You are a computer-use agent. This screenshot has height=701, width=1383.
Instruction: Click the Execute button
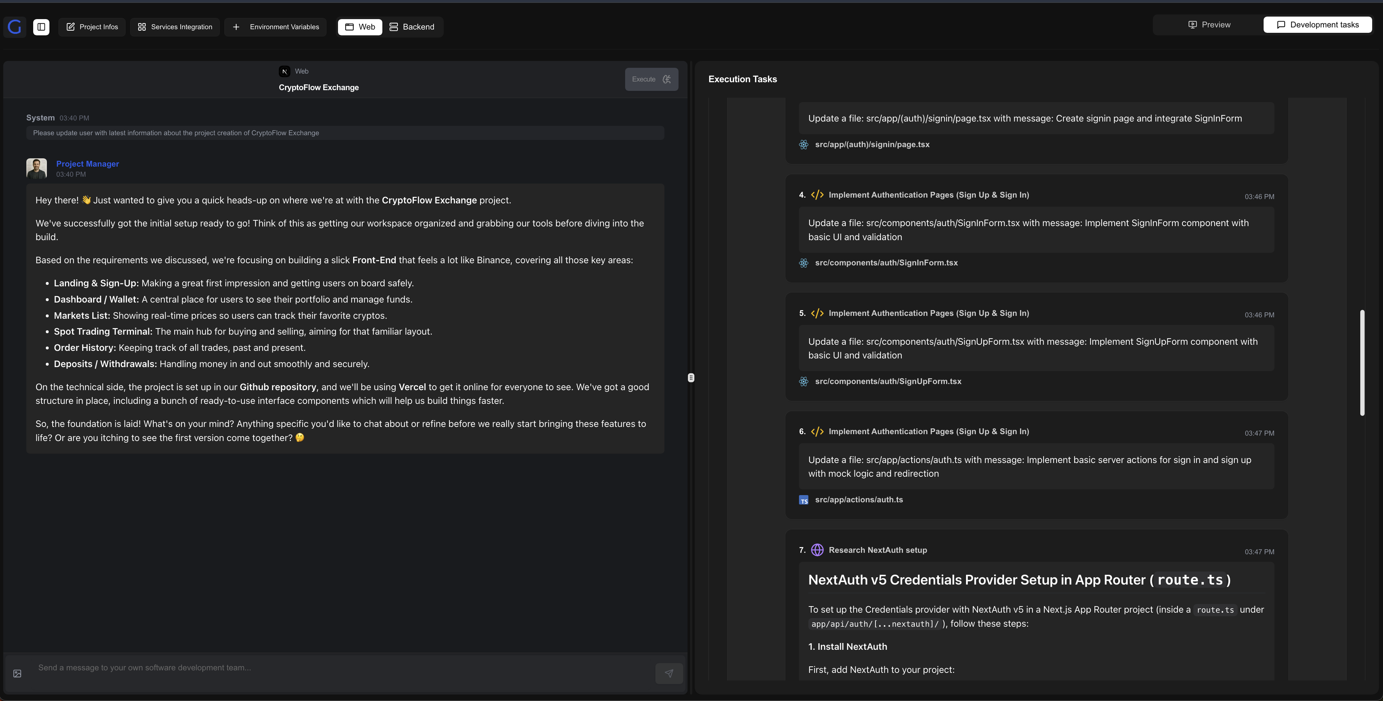(x=651, y=79)
